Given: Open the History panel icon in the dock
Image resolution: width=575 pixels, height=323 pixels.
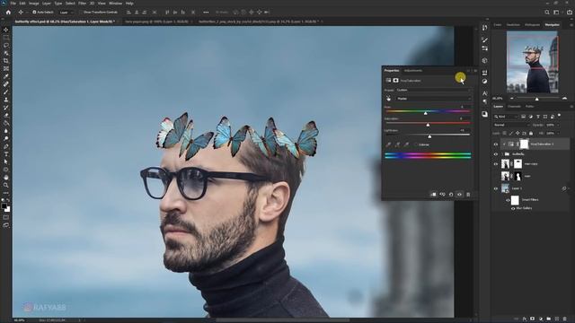Looking at the screenshot, I should point(485,28).
